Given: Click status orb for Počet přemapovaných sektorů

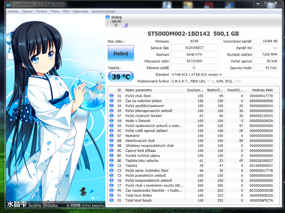Looking at the screenshot, I should click(111, 111).
